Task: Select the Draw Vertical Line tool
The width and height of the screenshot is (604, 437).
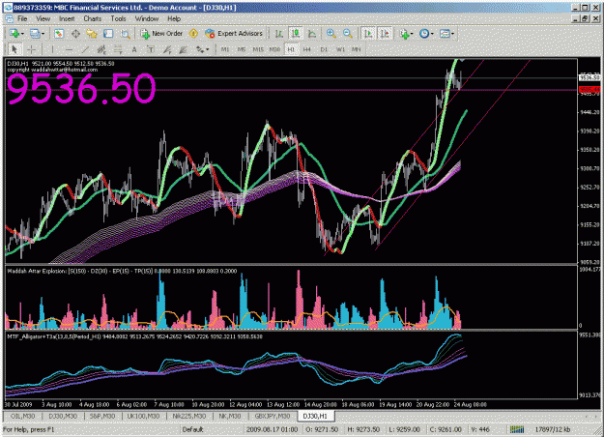Action: click(52, 49)
